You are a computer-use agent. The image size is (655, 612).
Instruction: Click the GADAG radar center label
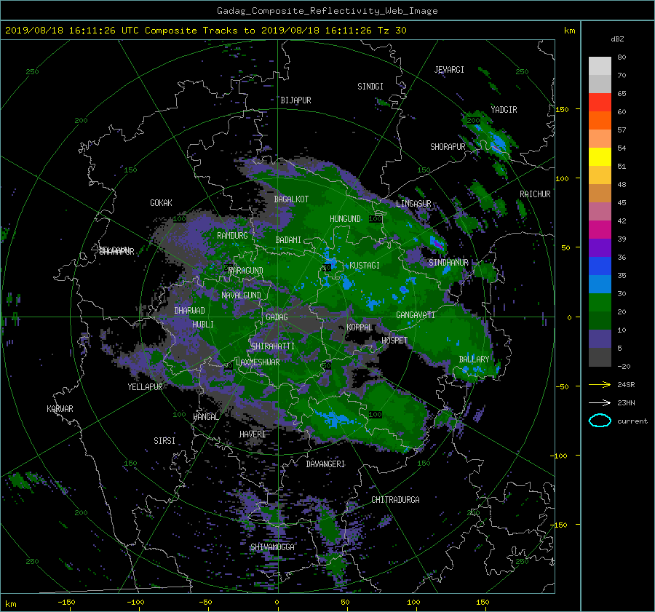pyautogui.click(x=277, y=317)
